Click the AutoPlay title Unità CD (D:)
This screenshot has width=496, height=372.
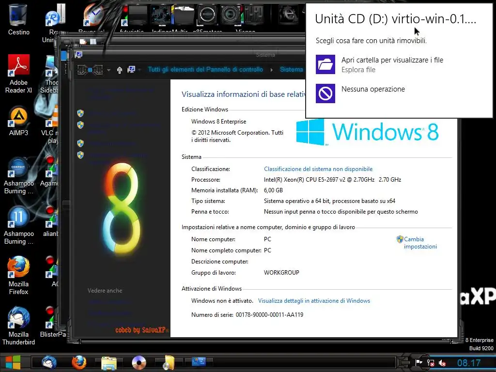pos(395,19)
